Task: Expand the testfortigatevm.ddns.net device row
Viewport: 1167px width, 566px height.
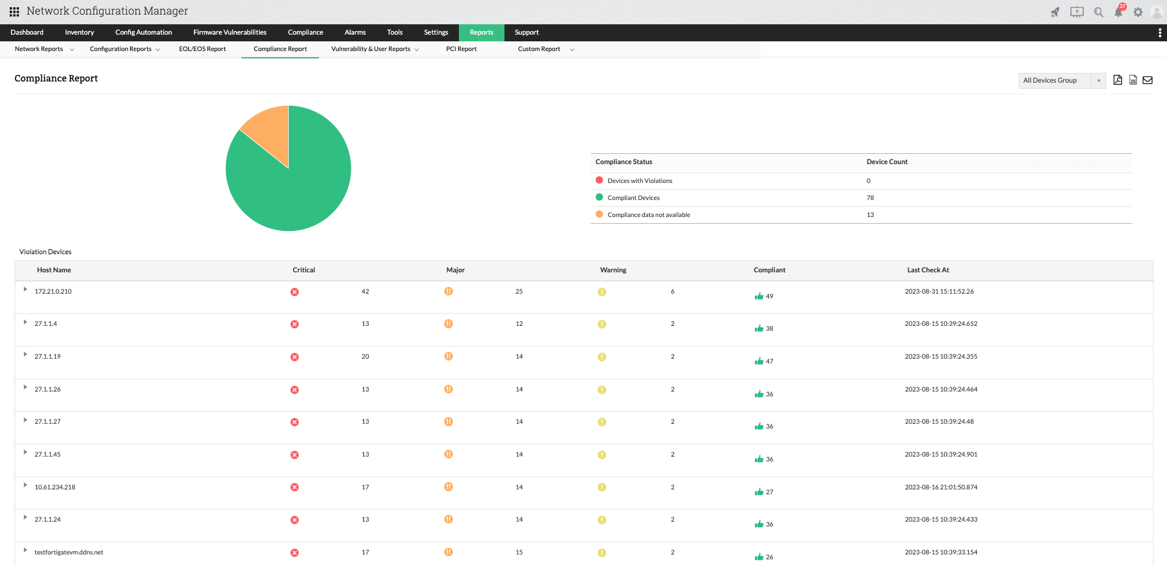Action: (x=25, y=550)
